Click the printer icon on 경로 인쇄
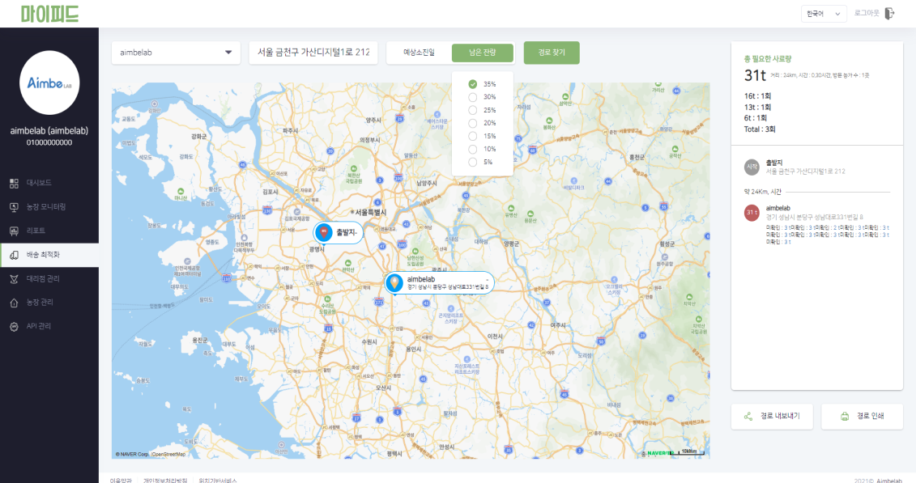This screenshot has height=483, width=916. 844,416
